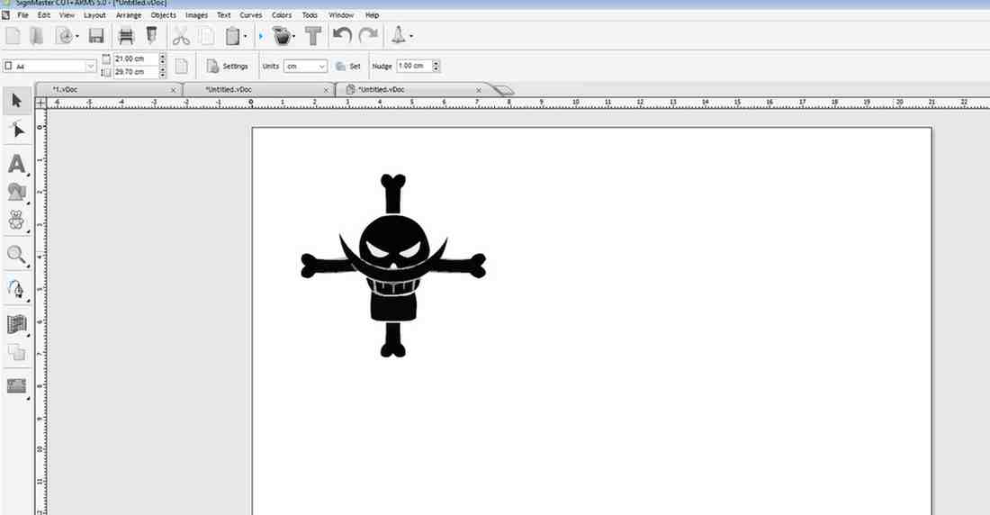This screenshot has width=990, height=515.
Task: Open the fill bucket color tool
Action: click(282, 36)
